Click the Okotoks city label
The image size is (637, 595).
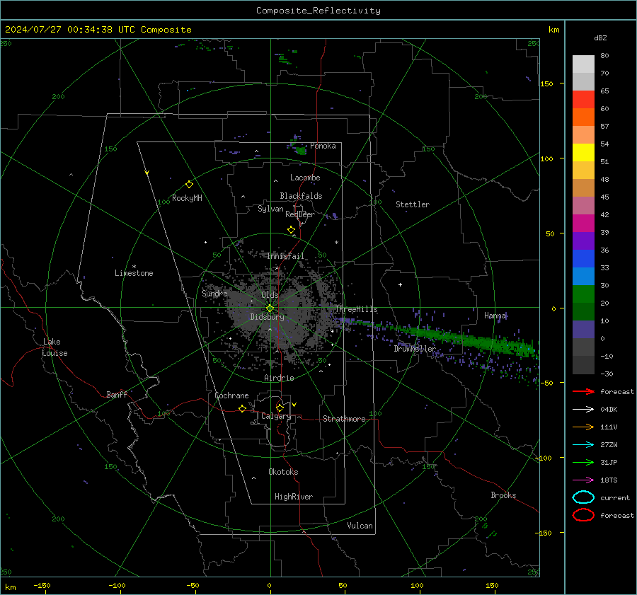pos(283,472)
